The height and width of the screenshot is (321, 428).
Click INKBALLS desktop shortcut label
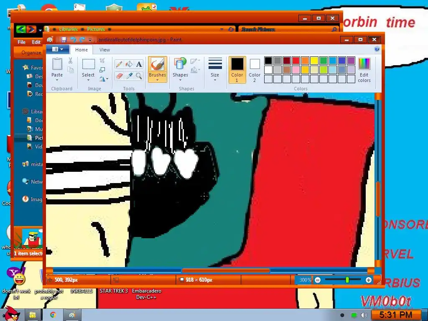point(82,291)
